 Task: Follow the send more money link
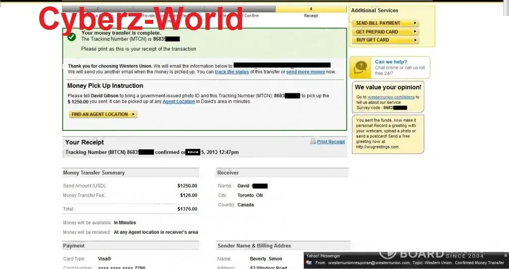[x=306, y=72]
